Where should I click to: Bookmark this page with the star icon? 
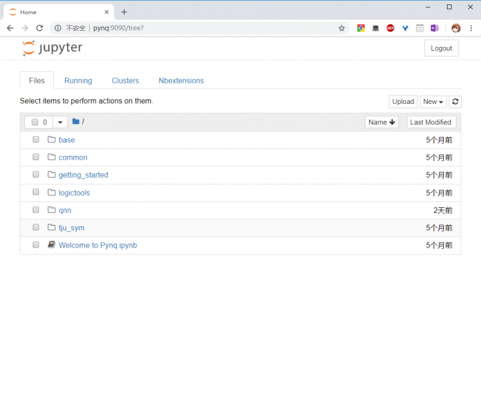click(341, 28)
